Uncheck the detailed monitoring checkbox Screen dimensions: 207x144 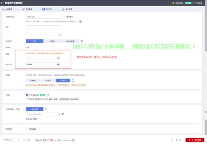[27, 95]
